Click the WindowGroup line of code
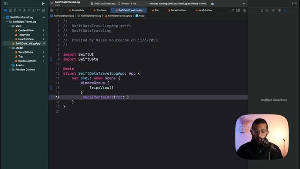Image resolution: width=300 pixels, height=169 pixels. click(x=95, y=83)
